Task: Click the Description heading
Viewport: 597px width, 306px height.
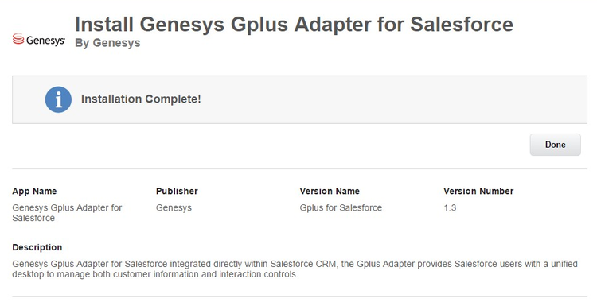Action: click(37, 247)
